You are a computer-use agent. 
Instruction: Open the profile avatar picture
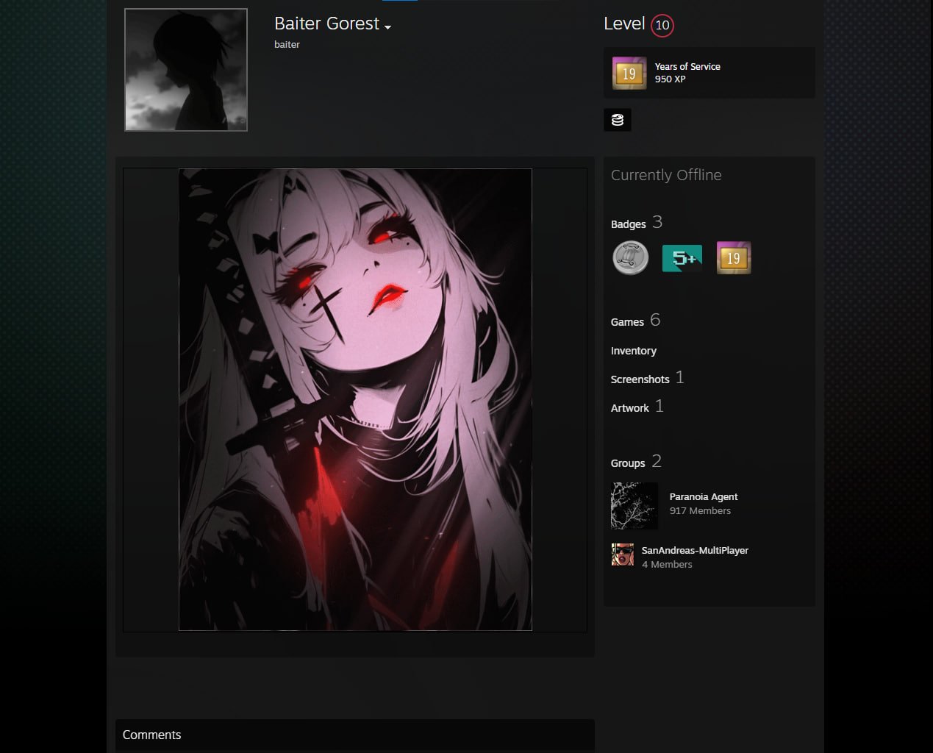[186, 70]
